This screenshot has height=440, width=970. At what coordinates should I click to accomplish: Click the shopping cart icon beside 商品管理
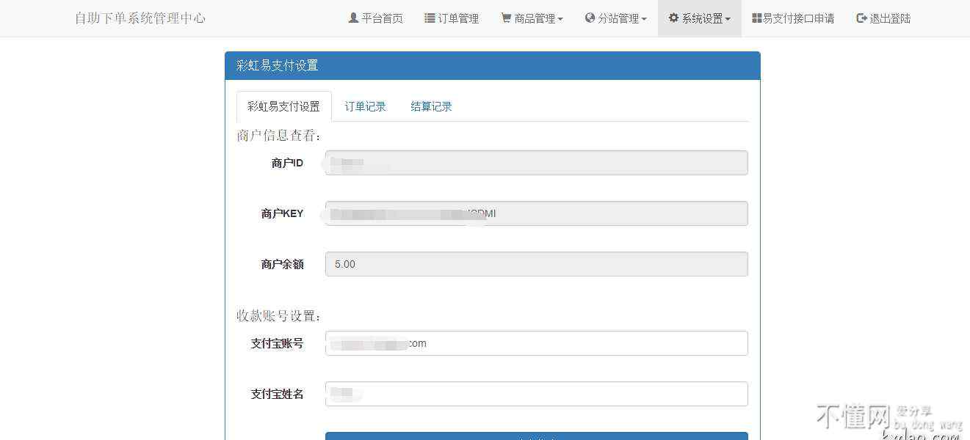point(506,18)
